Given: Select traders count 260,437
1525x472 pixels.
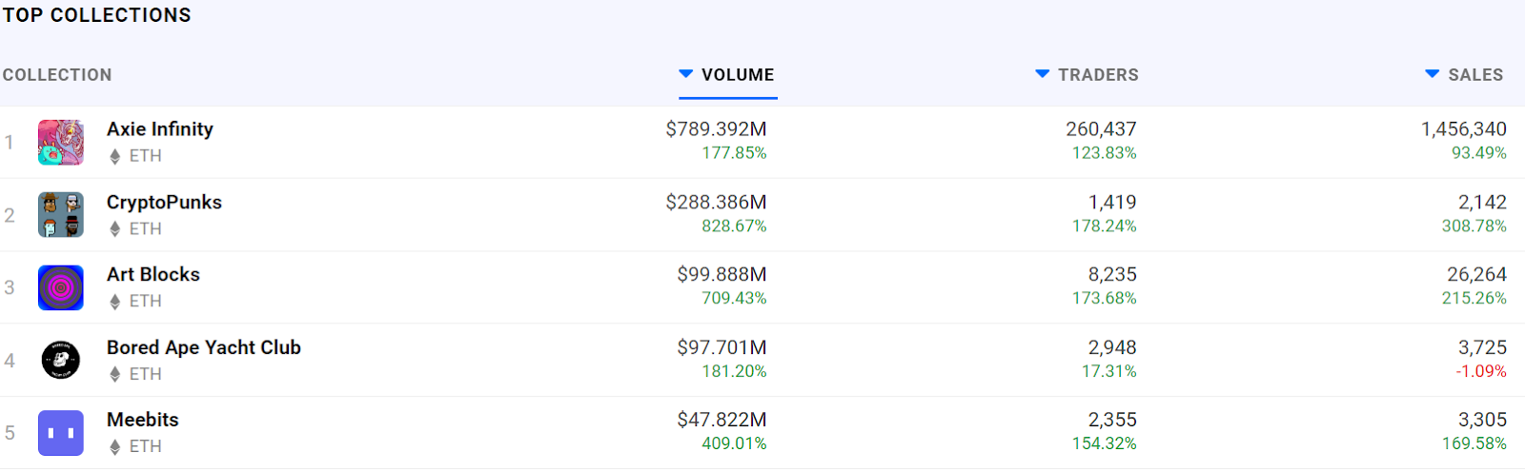Looking at the screenshot, I should (x=1101, y=129).
